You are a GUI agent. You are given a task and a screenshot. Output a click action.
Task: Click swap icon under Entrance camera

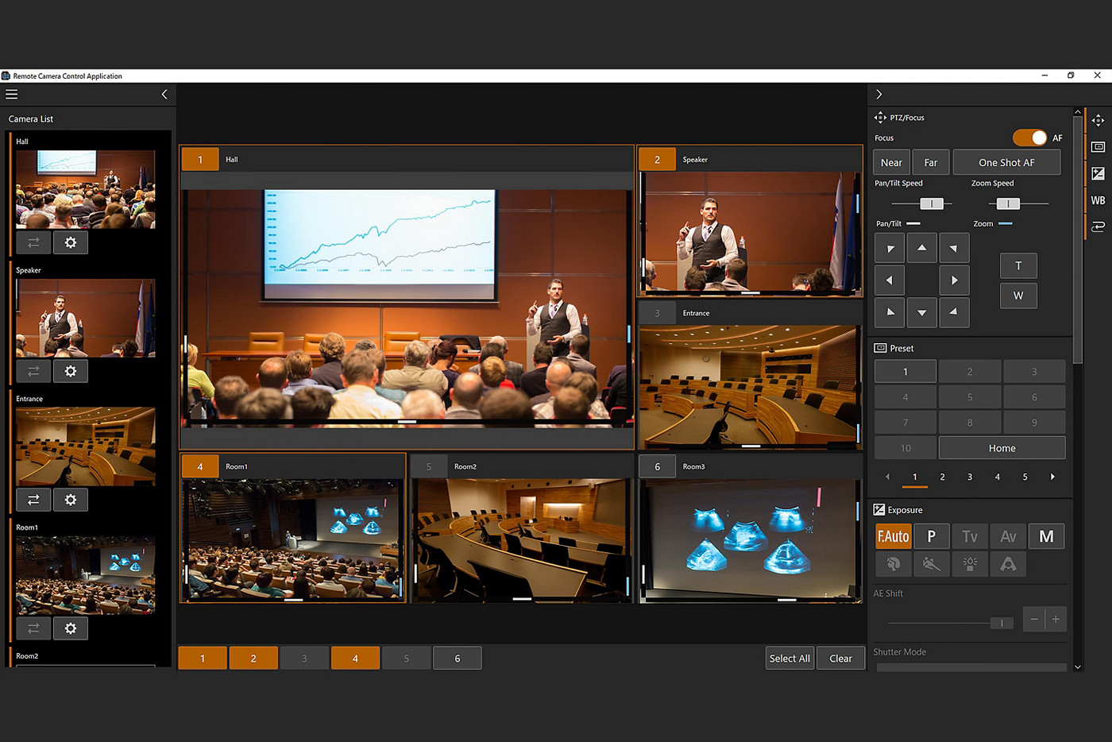[x=33, y=500]
